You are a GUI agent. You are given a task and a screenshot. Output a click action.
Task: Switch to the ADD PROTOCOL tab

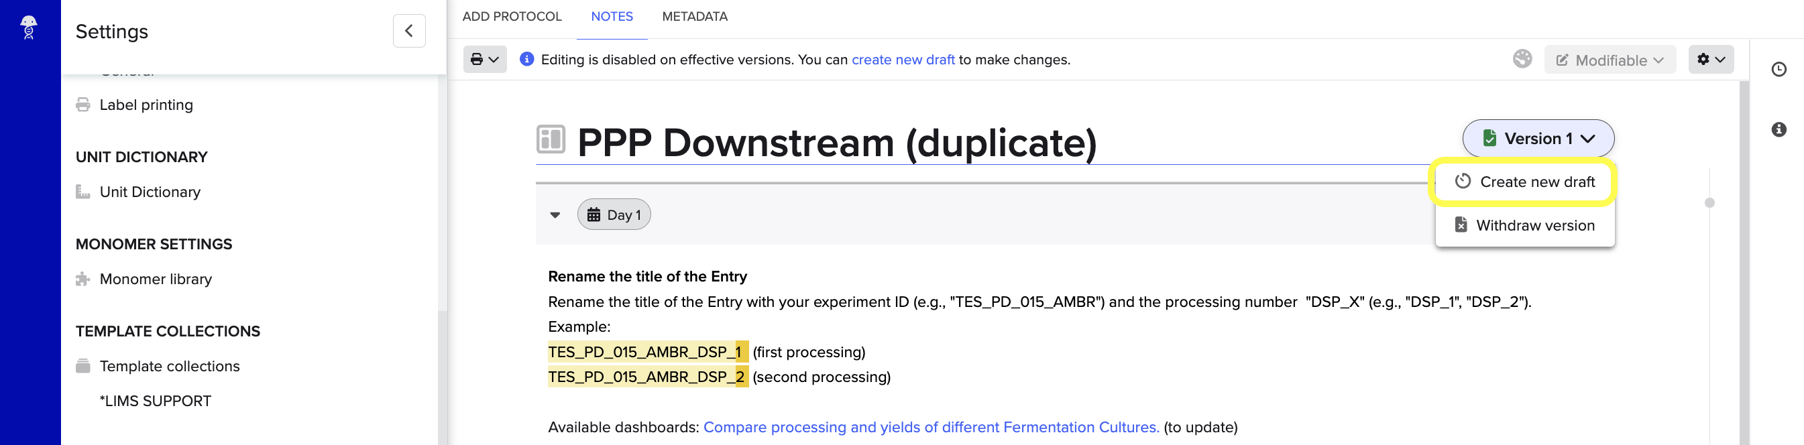pyautogui.click(x=512, y=17)
